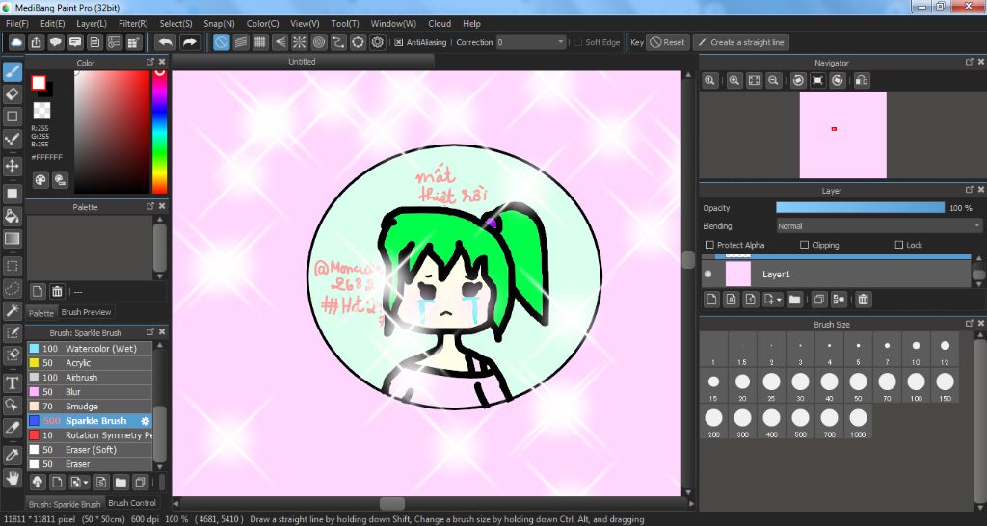Select the Eraser tool in the left toolbar
The image size is (987, 526).
[x=12, y=94]
